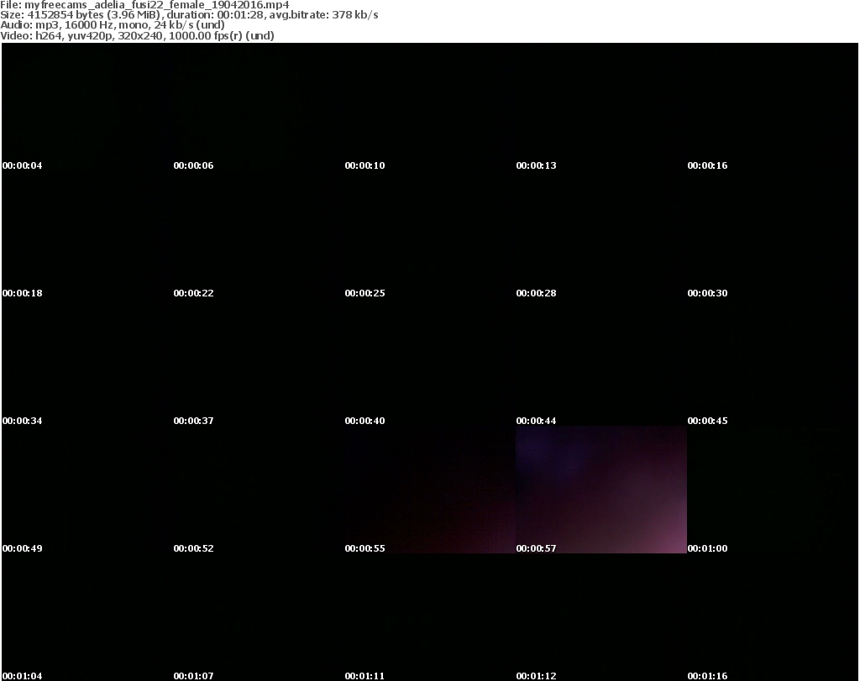Click the 00:00:25 timestamp label
860x681 pixels.
point(364,293)
